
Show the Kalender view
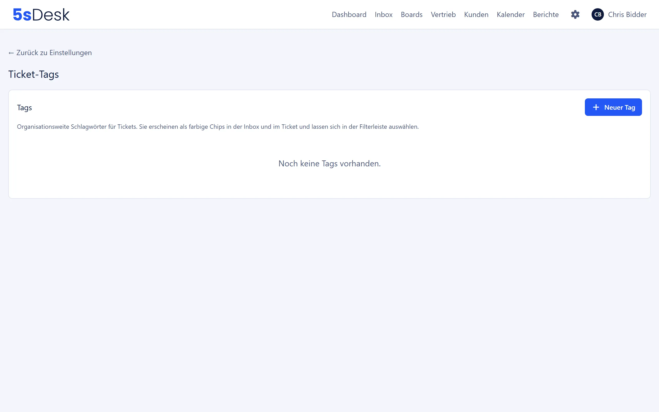pyautogui.click(x=510, y=14)
